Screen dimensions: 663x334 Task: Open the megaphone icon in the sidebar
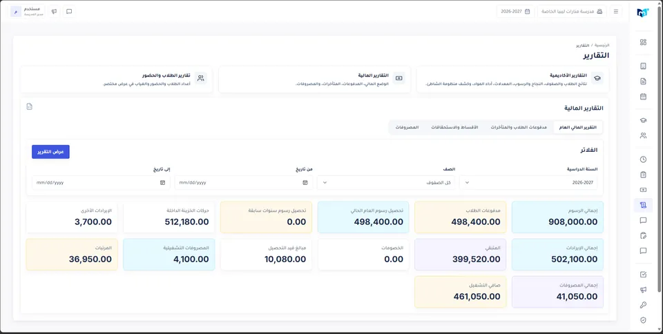643,290
